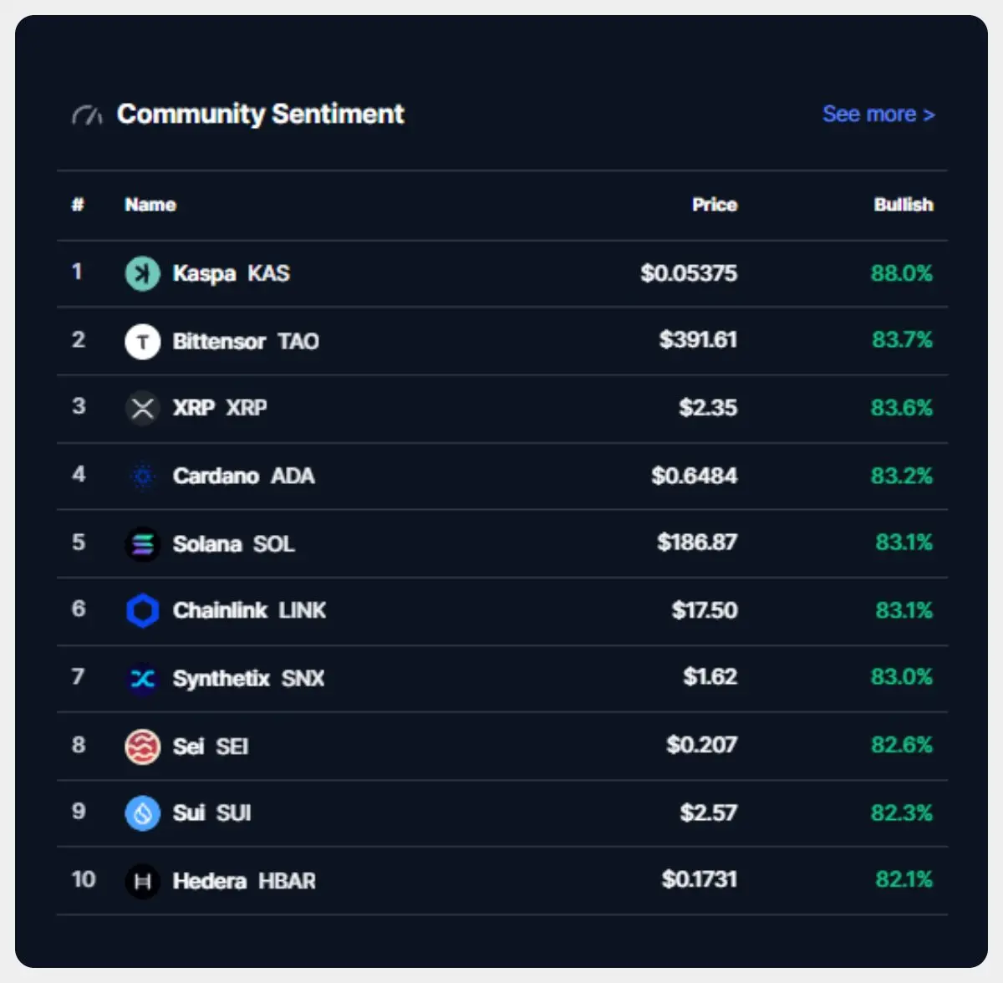Click the Sui droplet logo icon
This screenshot has width=1003, height=983.
142,813
